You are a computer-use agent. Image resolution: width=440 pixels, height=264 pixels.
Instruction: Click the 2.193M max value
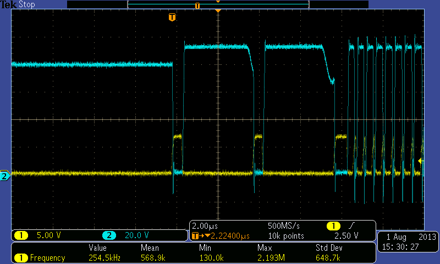pos(271,257)
